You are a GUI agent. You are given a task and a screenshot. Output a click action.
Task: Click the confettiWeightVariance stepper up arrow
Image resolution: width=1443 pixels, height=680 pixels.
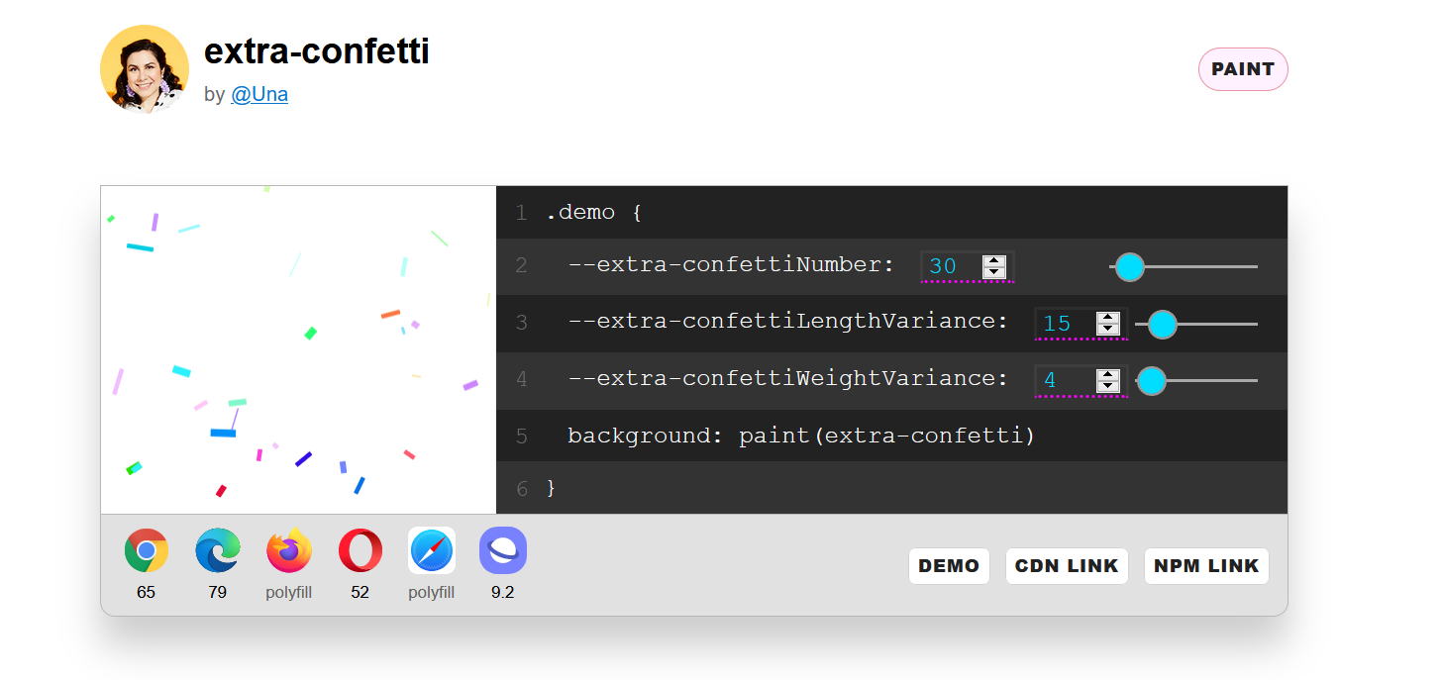pos(1107,375)
